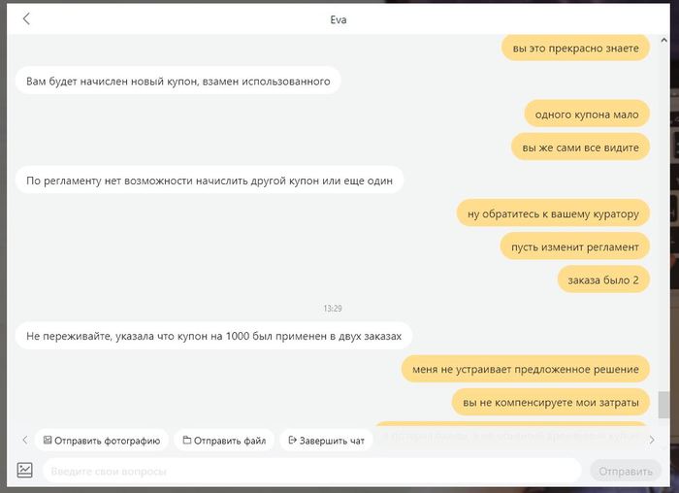
Task: End the chat with 'Завершить чат'
Action: point(326,441)
